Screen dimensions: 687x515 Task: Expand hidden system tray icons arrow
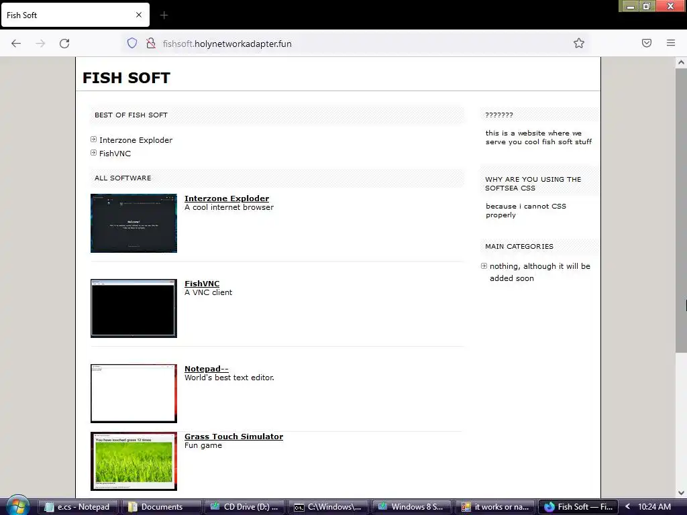click(x=627, y=506)
